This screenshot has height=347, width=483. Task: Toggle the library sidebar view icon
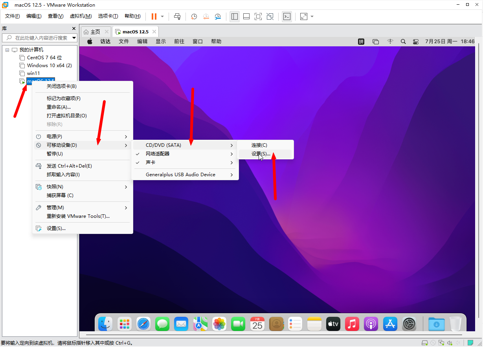point(235,16)
